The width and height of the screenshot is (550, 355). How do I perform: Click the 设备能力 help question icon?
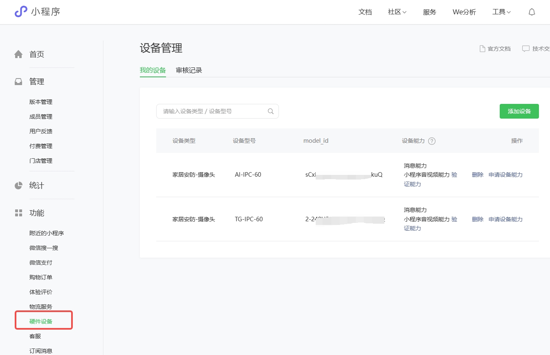coord(432,141)
